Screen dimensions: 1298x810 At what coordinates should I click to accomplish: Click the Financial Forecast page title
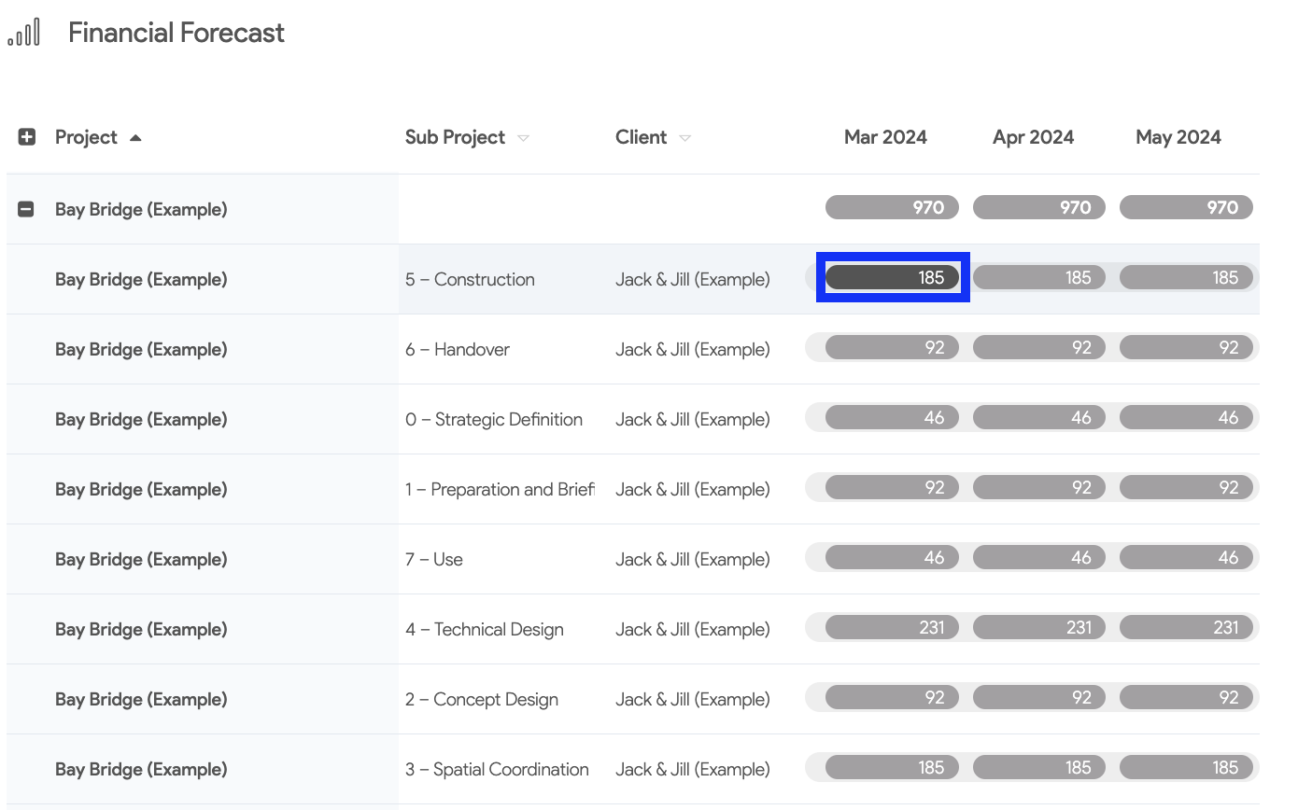[x=176, y=33]
